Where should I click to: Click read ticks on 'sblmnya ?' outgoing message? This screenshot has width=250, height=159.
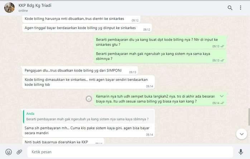coord(222,60)
